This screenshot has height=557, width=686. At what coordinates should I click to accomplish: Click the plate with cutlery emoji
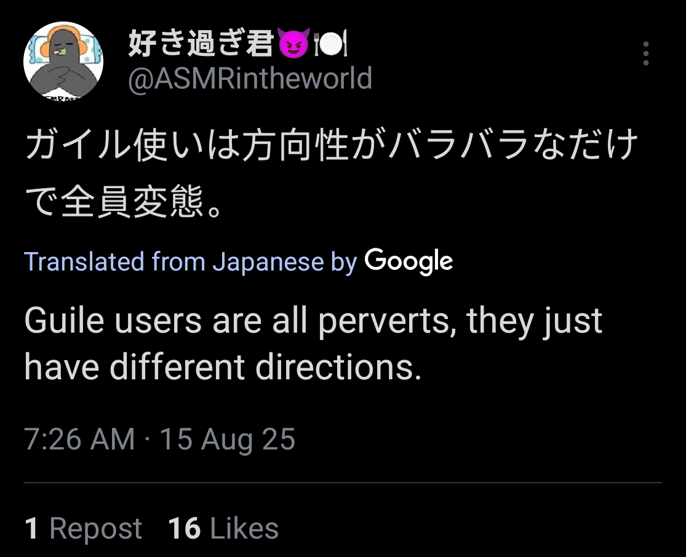(332, 45)
